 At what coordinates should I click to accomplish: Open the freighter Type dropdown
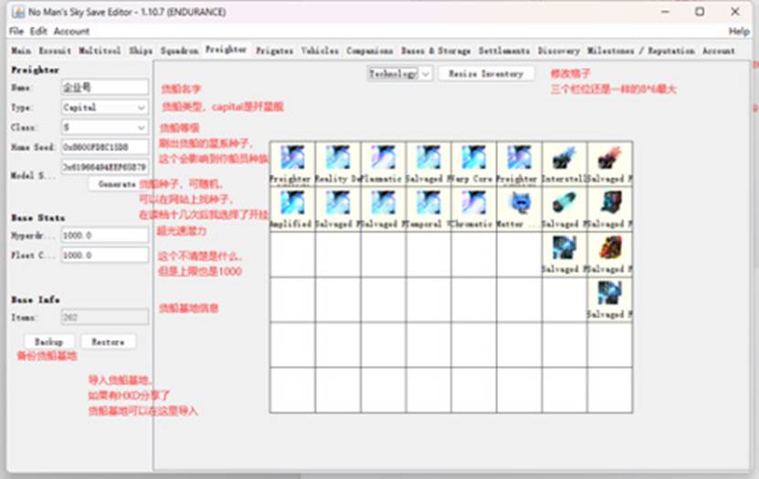point(104,108)
